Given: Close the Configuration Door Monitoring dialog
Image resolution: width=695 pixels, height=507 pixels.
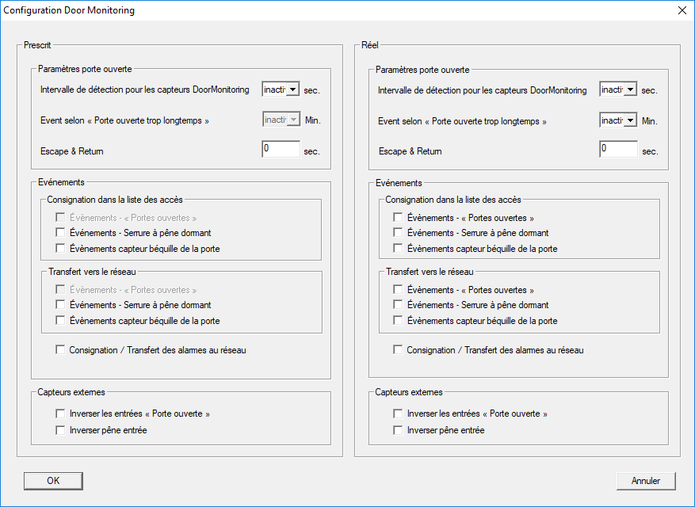Looking at the screenshot, I should 682,10.
